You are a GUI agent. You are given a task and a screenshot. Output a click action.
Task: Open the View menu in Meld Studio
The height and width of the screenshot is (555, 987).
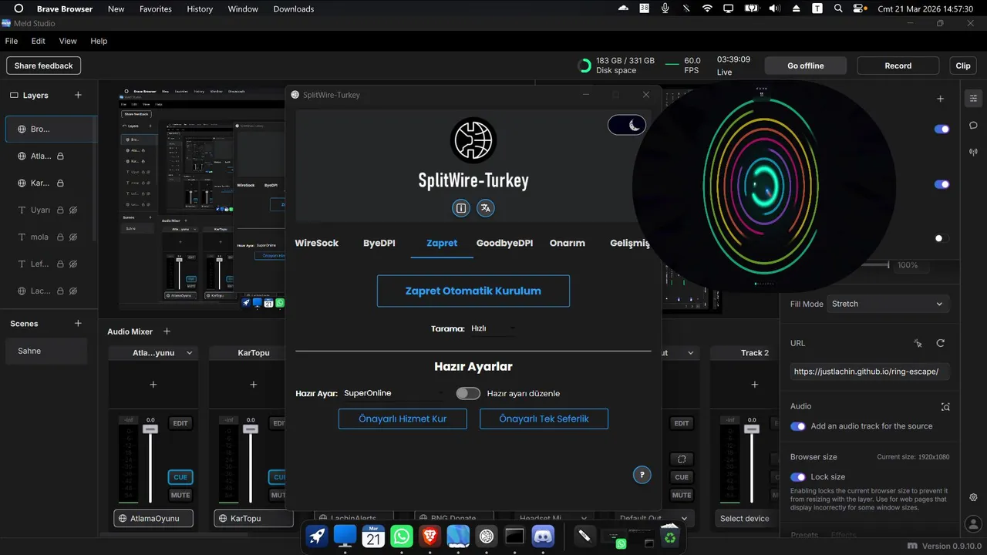click(68, 41)
